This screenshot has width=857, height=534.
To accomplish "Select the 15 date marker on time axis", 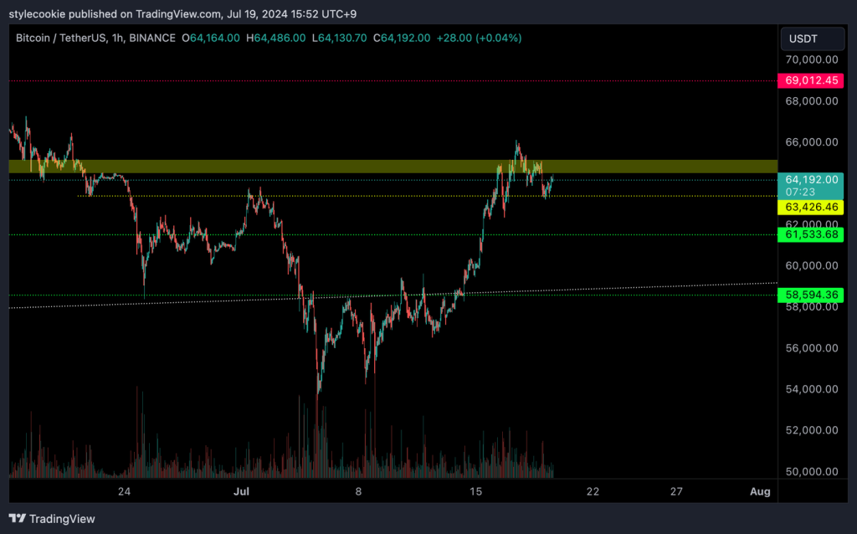I will [x=476, y=491].
